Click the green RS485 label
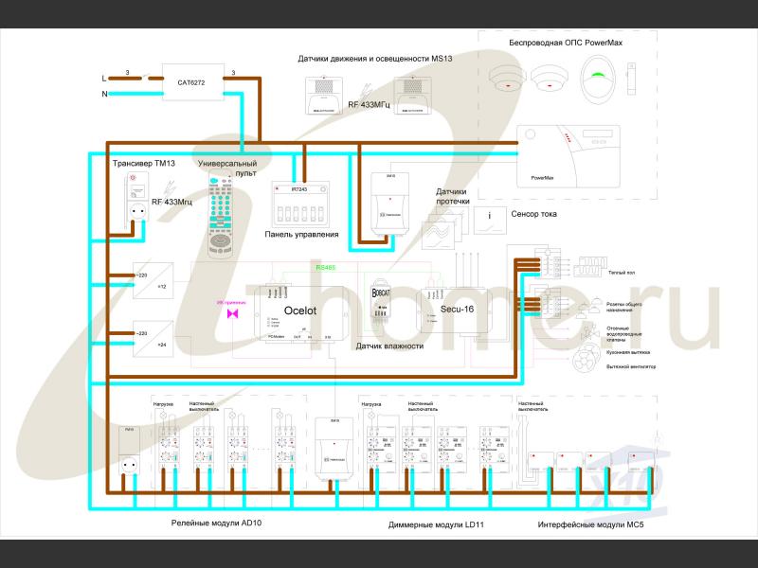 tap(325, 268)
